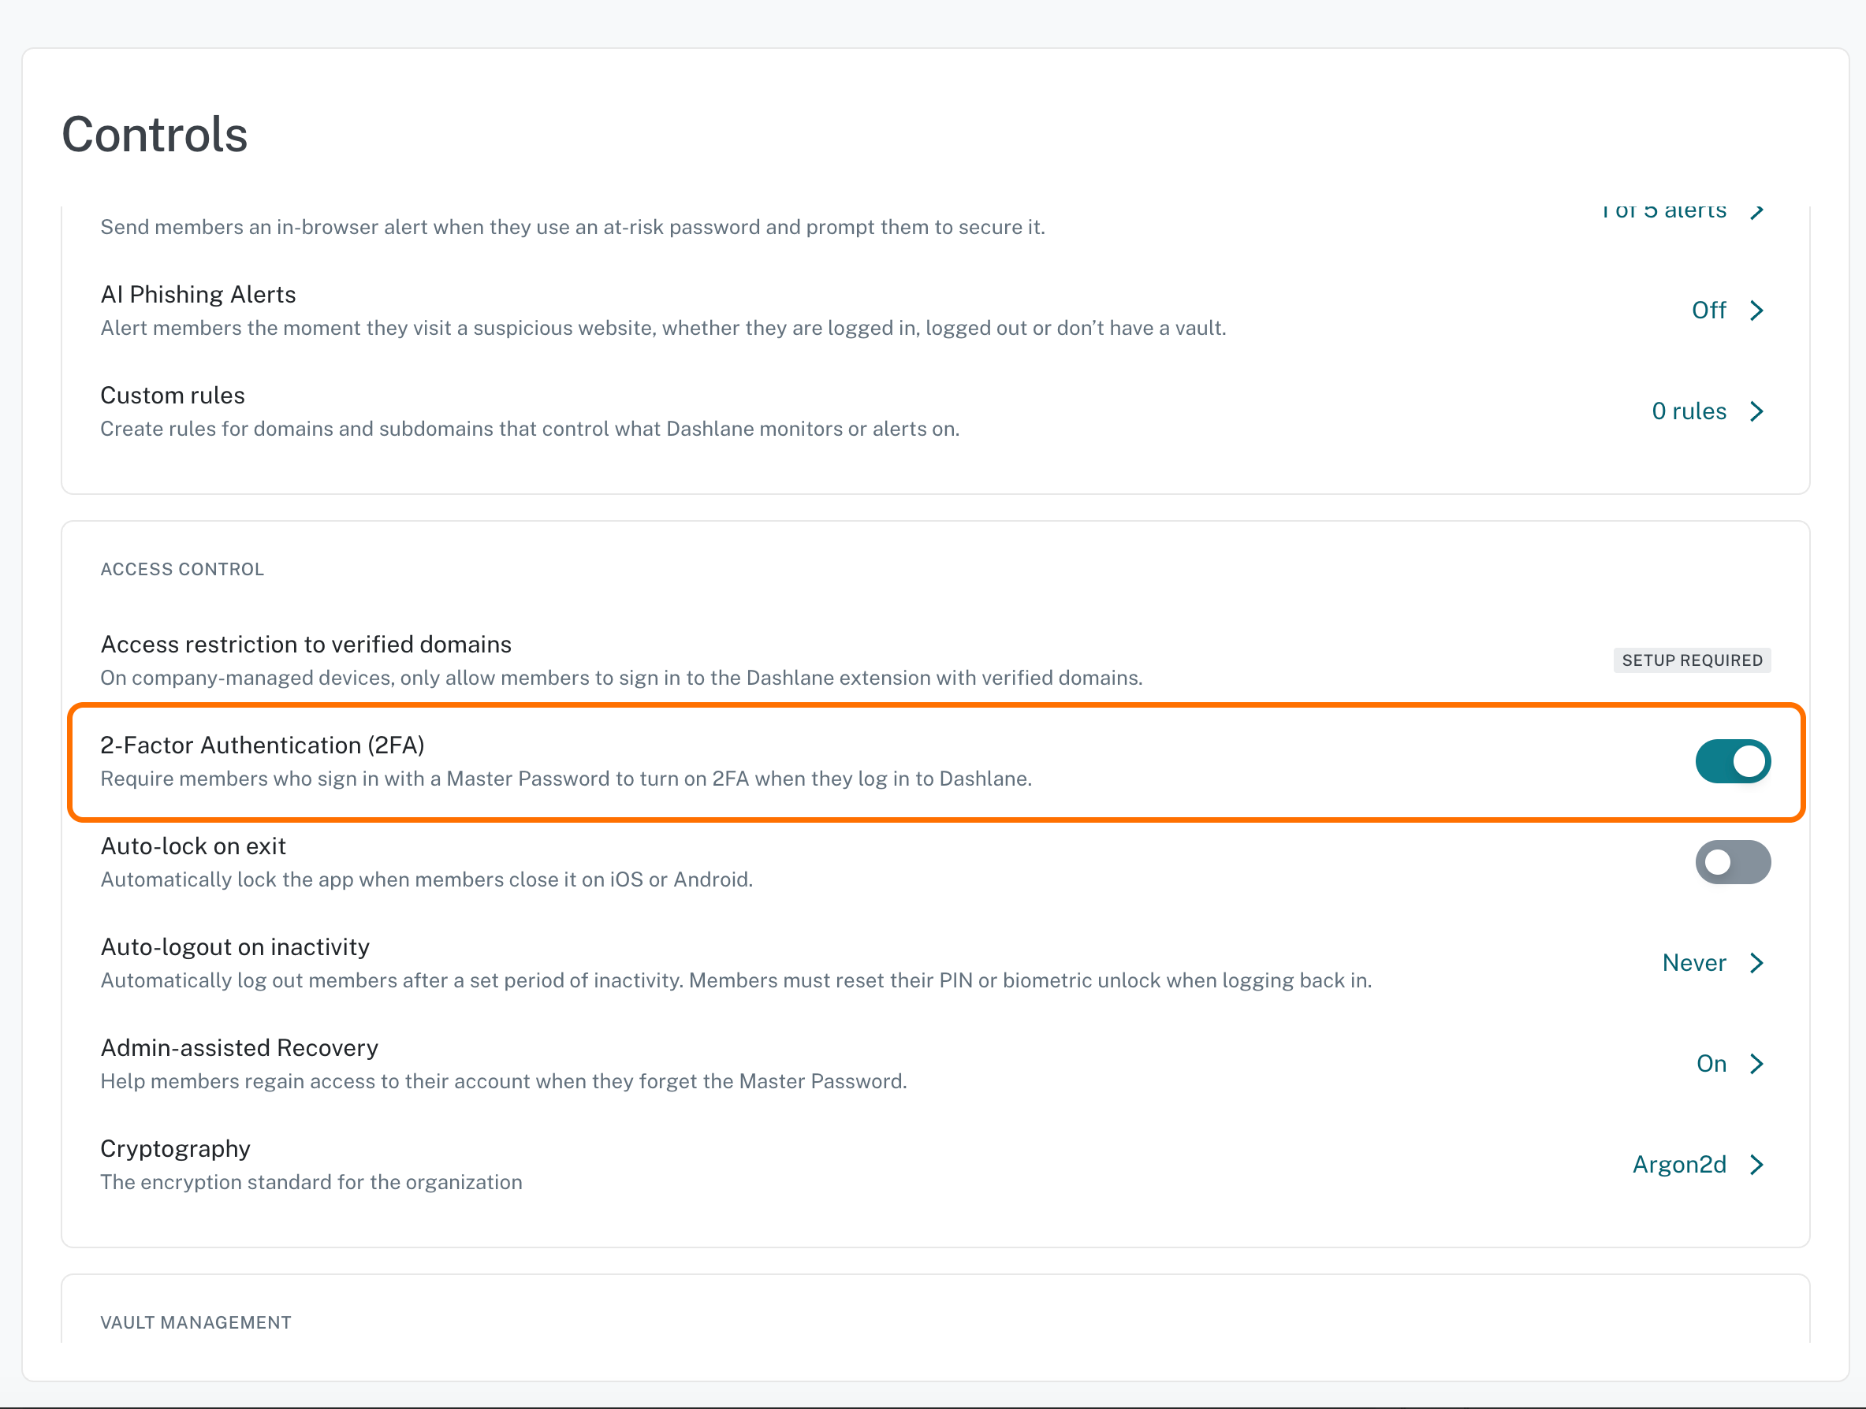Select the Access restriction to verified domains row
Viewport: 1866px width, 1409px height.
click(x=935, y=660)
